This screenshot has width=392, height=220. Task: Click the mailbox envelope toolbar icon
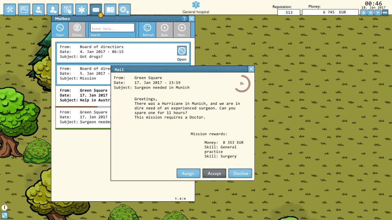pos(96,10)
